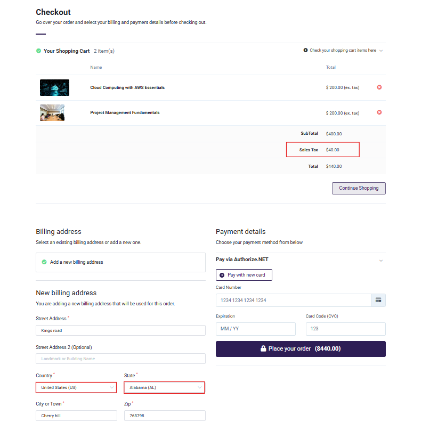446x438 pixels.
Task: Collapse the Pay via Authorize.NET section
Action: coord(381,260)
